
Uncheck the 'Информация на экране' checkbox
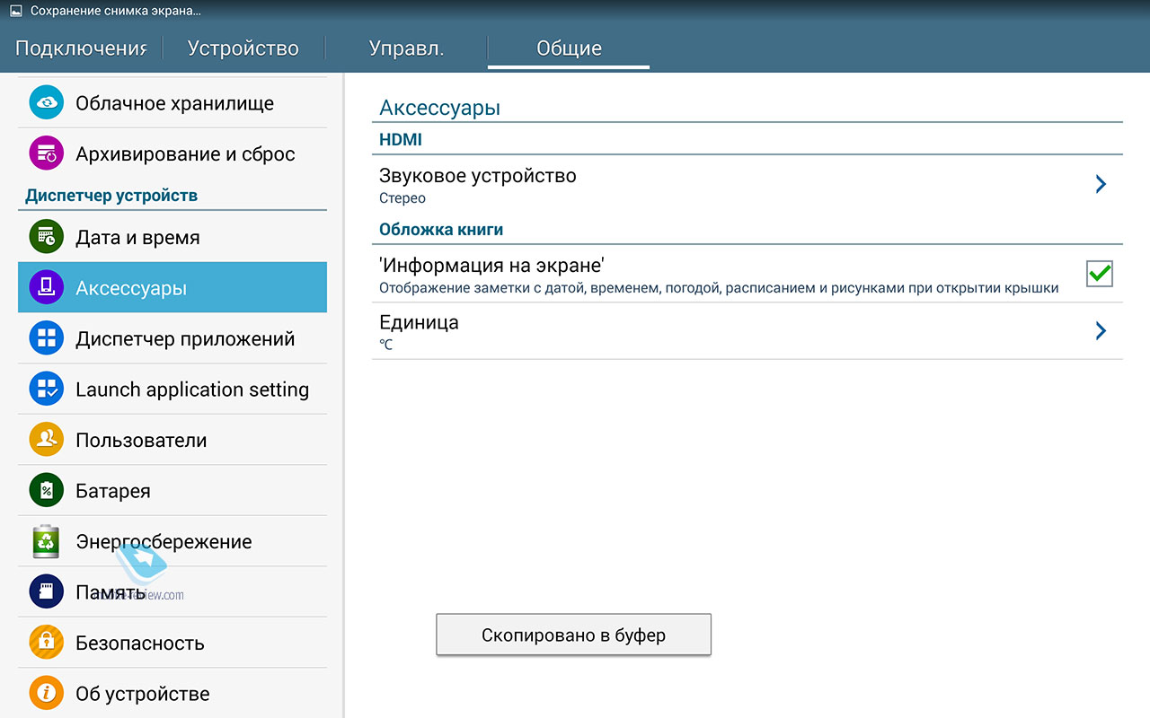(1099, 274)
